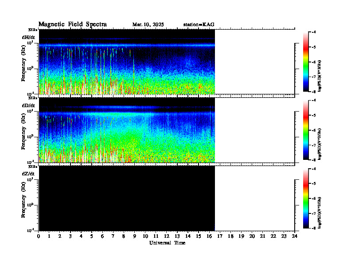Click the "-4" tick on dH/dt color bar
The height and width of the screenshot is (271, 351).
coord(314,32)
